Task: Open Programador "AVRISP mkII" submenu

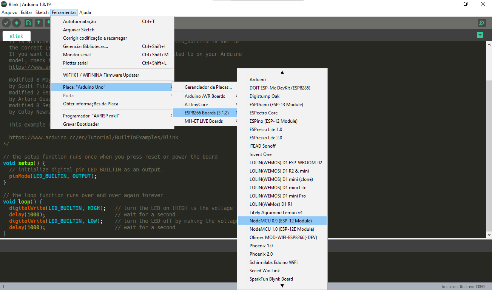Action: [x=112, y=116]
